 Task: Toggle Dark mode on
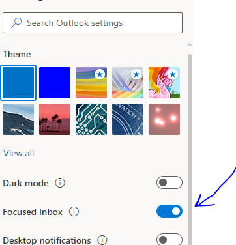(170, 182)
